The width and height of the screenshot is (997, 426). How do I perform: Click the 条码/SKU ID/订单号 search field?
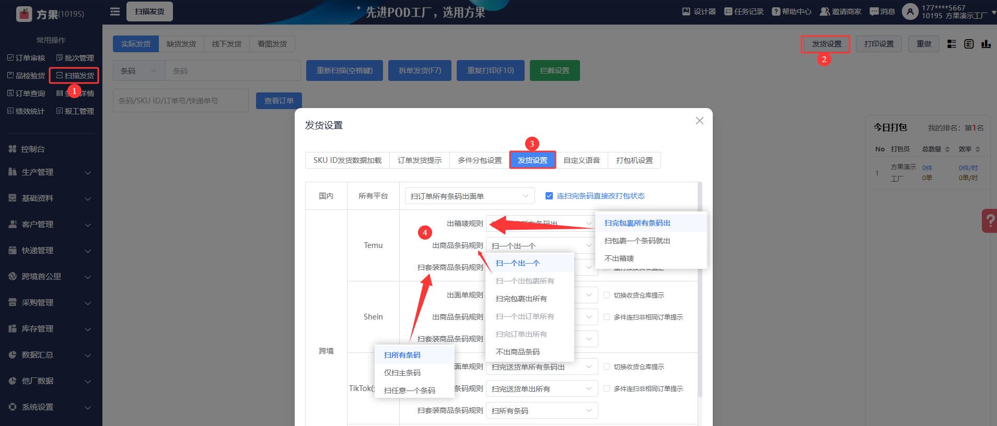(x=180, y=101)
